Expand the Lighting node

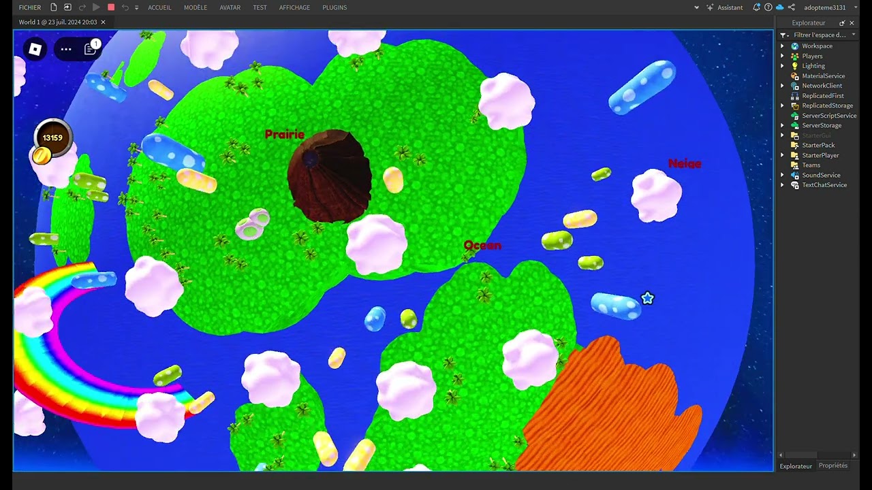tap(782, 66)
